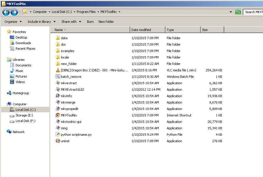Select the uninst application icon
The image size is (263, 177).
click(x=58, y=141)
